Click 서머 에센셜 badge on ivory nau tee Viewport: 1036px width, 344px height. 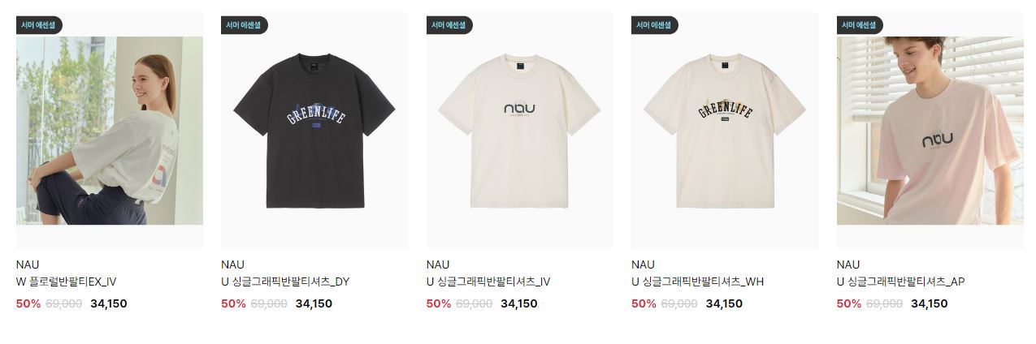[x=449, y=25]
